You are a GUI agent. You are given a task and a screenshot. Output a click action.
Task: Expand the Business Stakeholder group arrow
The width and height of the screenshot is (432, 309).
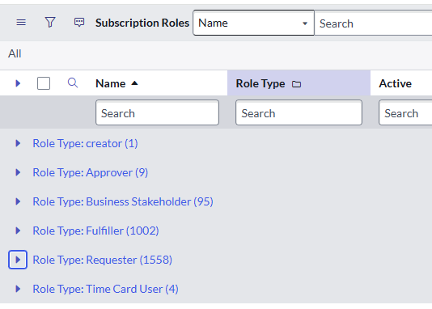pyautogui.click(x=18, y=201)
